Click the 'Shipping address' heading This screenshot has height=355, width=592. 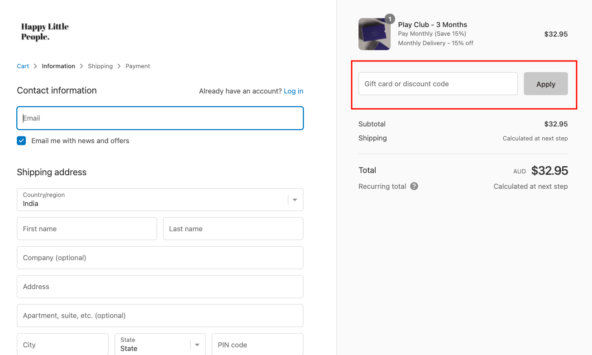point(52,172)
